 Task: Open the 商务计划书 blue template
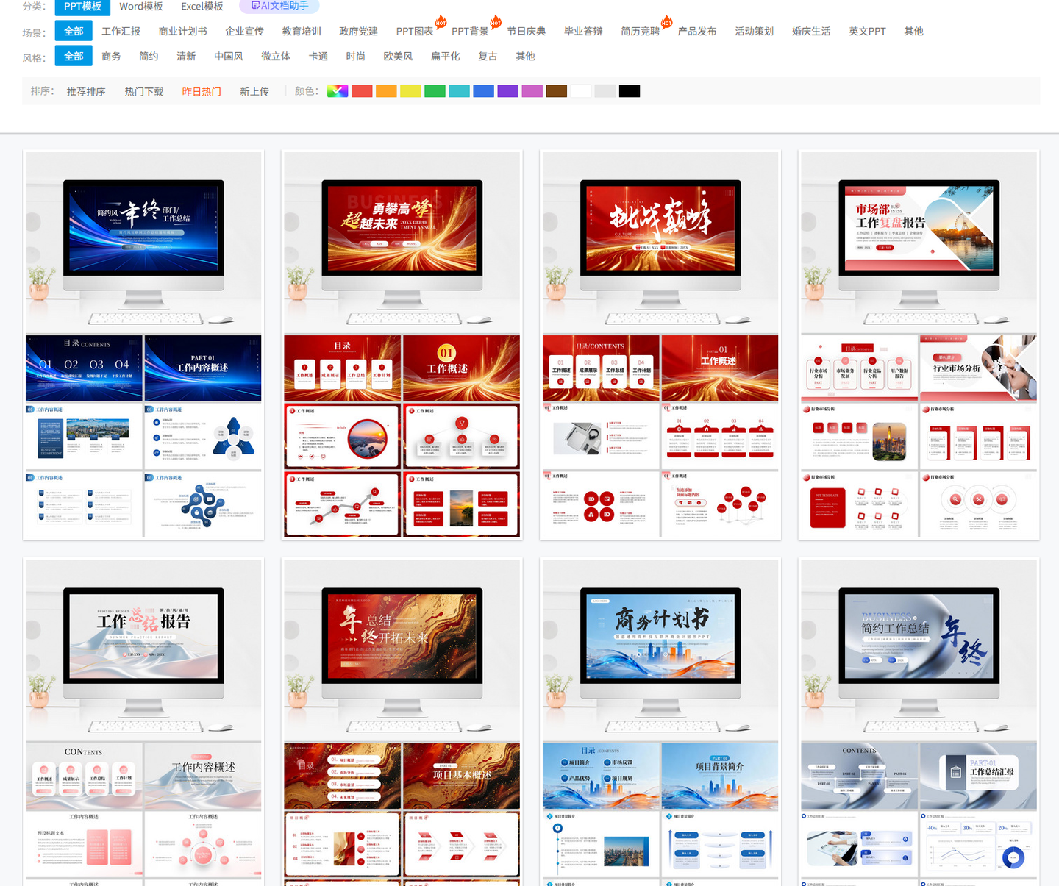click(660, 722)
